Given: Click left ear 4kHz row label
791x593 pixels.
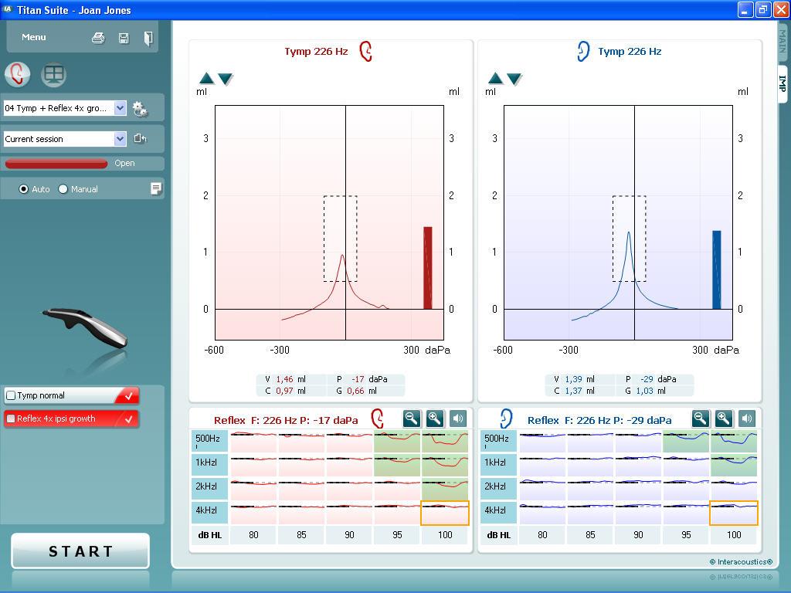Looking at the screenshot, I should pyautogui.click(x=498, y=513).
